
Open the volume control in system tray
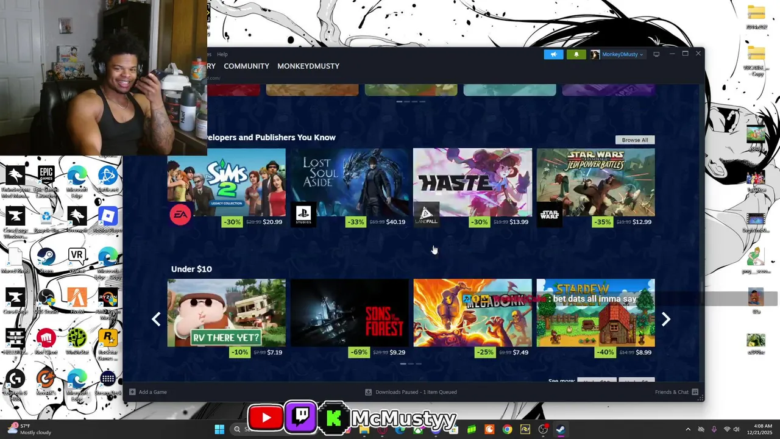pos(736,429)
